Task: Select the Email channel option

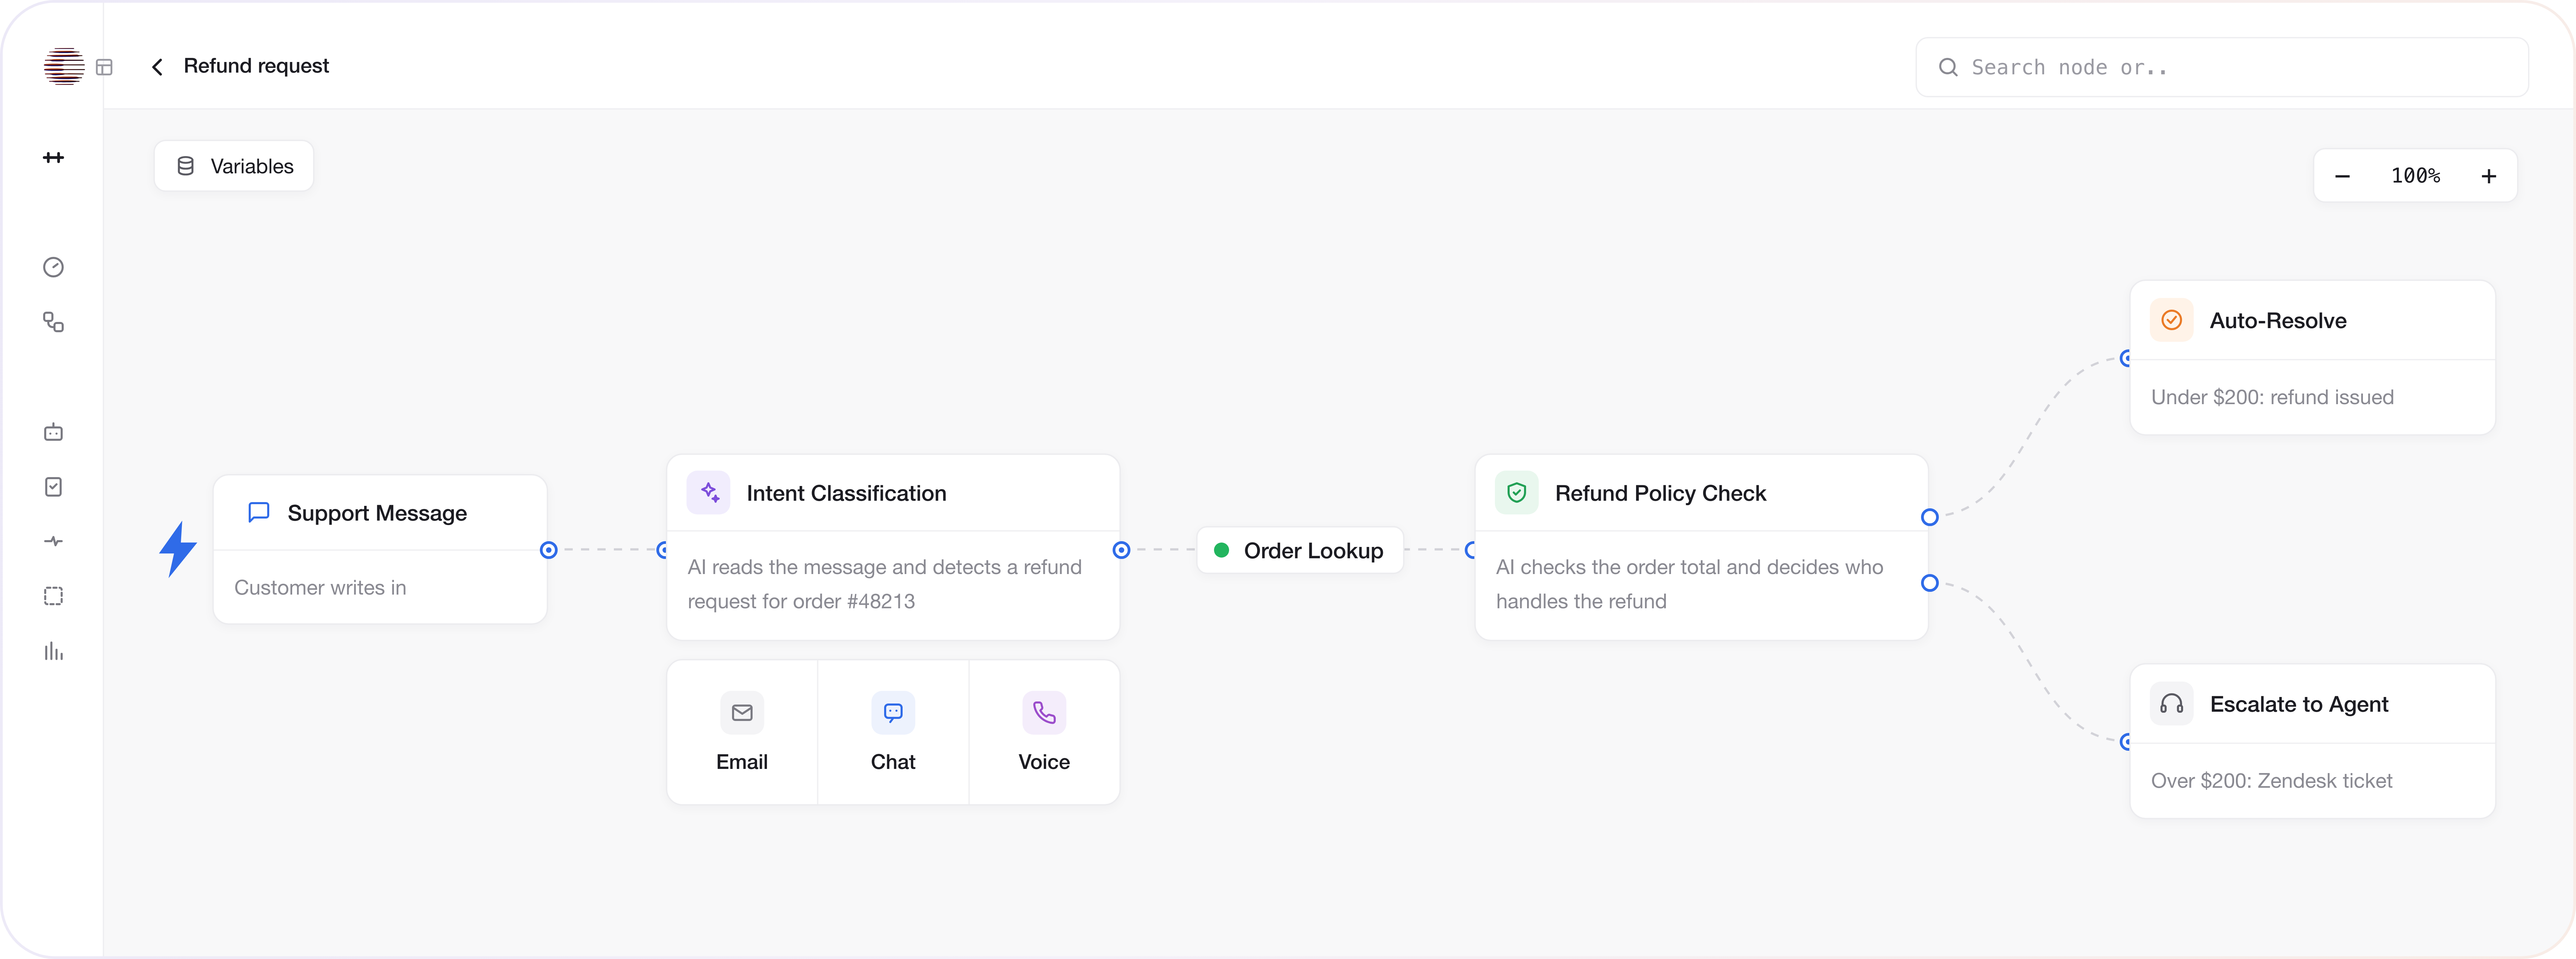Action: (742, 732)
